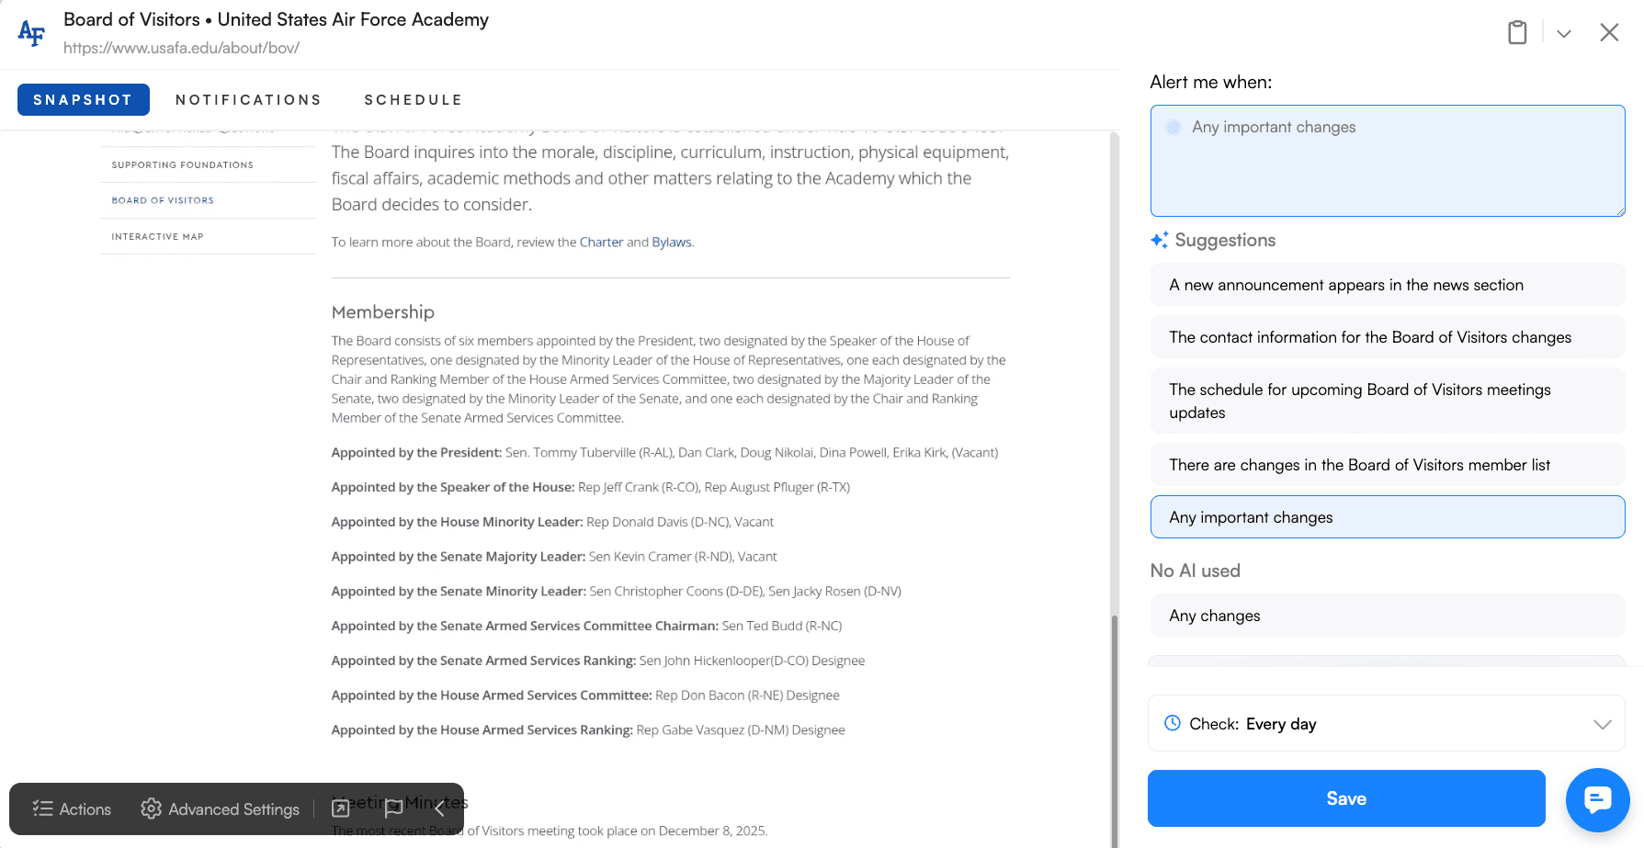The width and height of the screenshot is (1644, 848).
Task: Collapse the bottom toolbar with left chevron
Action: pyautogui.click(x=440, y=808)
